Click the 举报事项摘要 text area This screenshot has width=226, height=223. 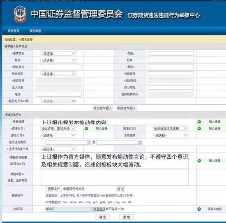(x=115, y=161)
